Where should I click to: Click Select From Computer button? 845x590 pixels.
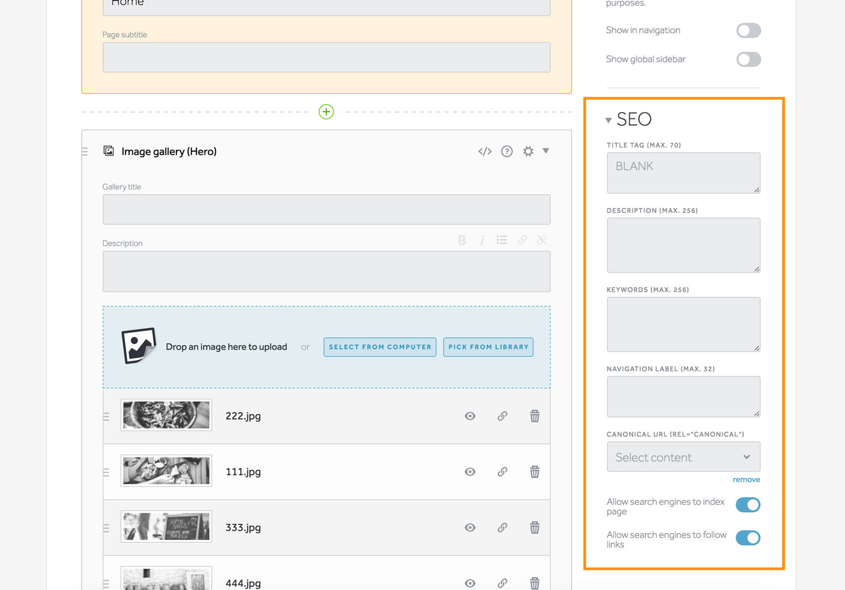(380, 347)
